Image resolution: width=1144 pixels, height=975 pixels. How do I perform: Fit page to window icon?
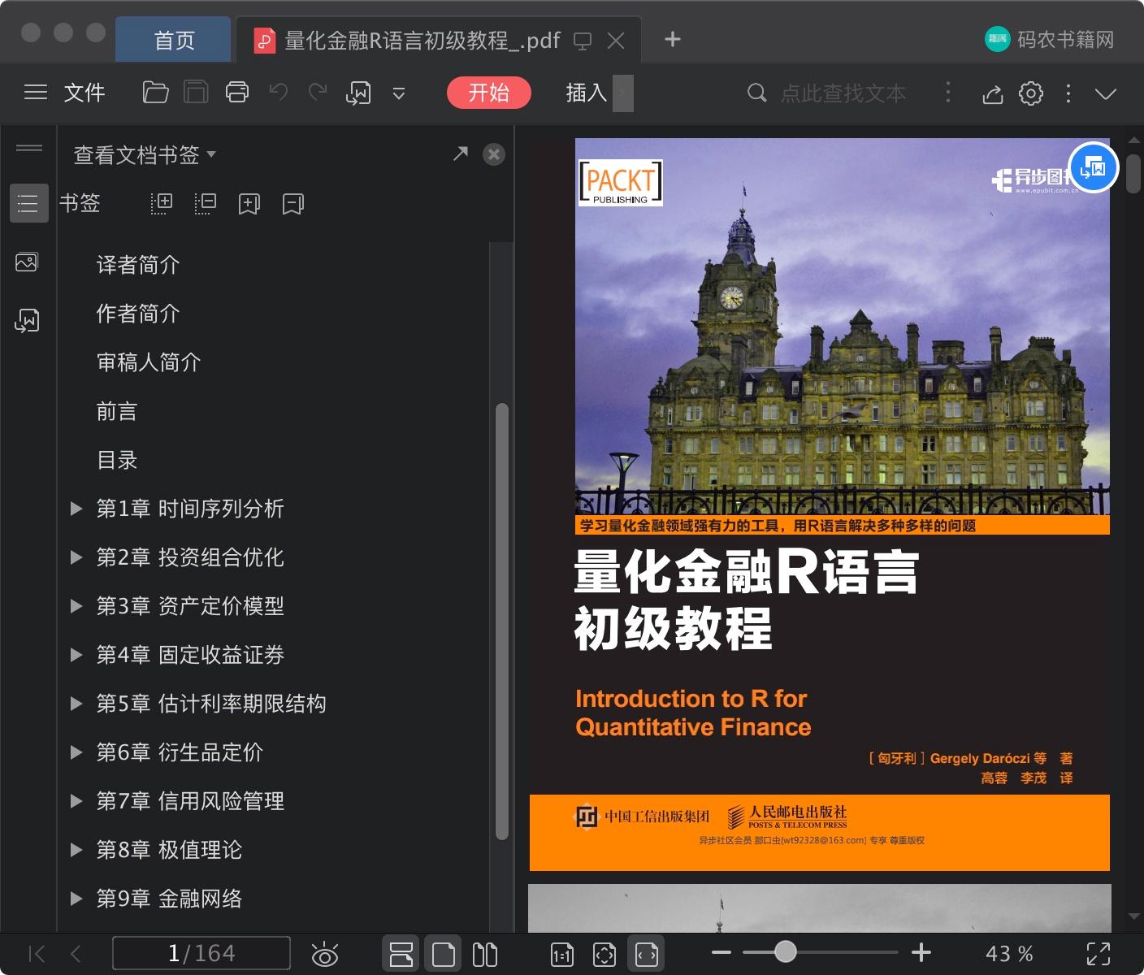pos(604,955)
